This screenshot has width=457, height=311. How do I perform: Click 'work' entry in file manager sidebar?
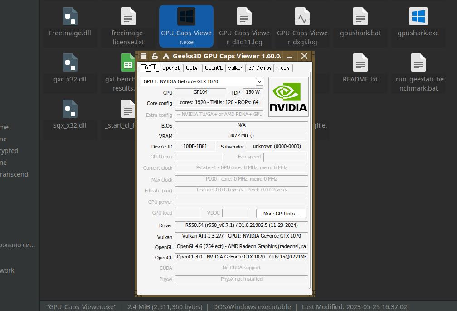[x=7, y=270]
